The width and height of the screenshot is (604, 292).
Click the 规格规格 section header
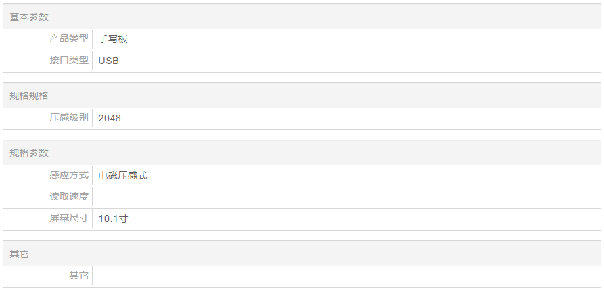tap(29, 96)
